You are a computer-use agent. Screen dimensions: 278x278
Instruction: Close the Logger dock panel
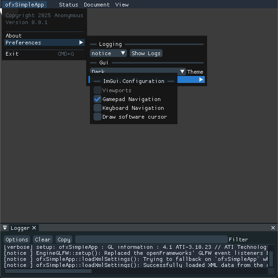coord(273,228)
